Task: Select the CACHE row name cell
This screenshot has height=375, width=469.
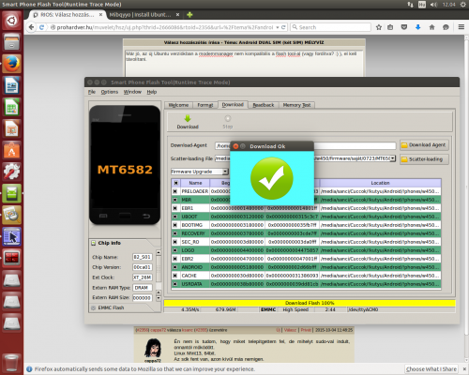Action: point(195,276)
